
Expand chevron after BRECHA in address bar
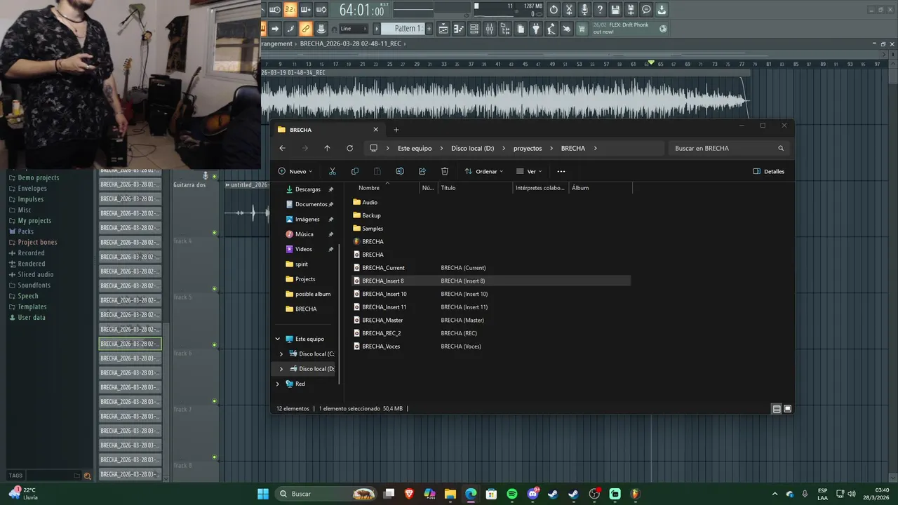(x=595, y=148)
